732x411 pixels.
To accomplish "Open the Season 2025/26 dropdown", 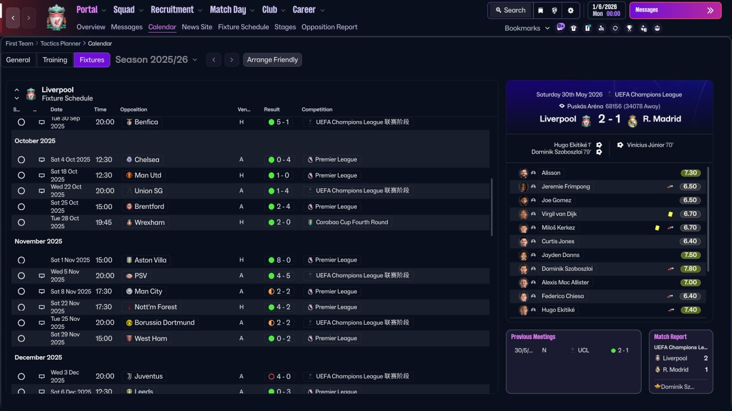I will (156, 59).
